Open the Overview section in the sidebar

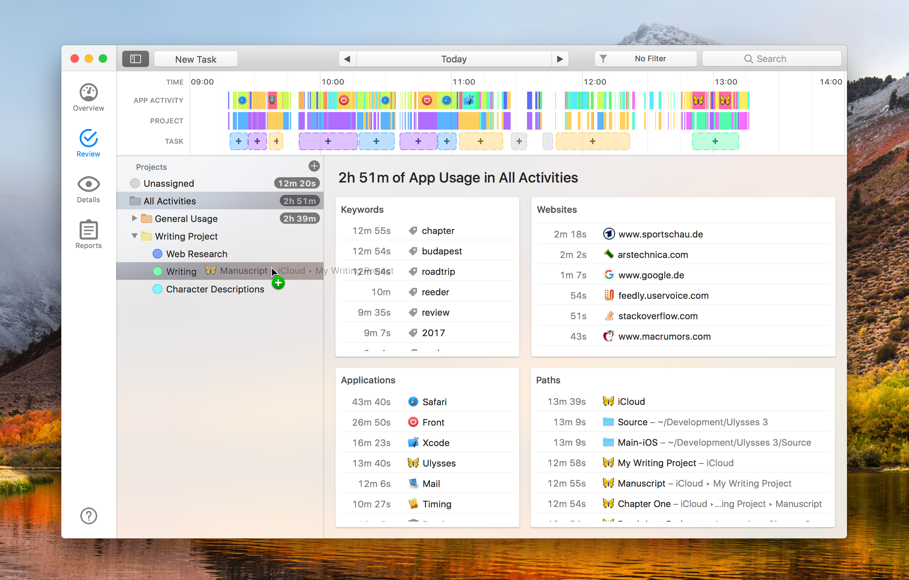(x=88, y=97)
